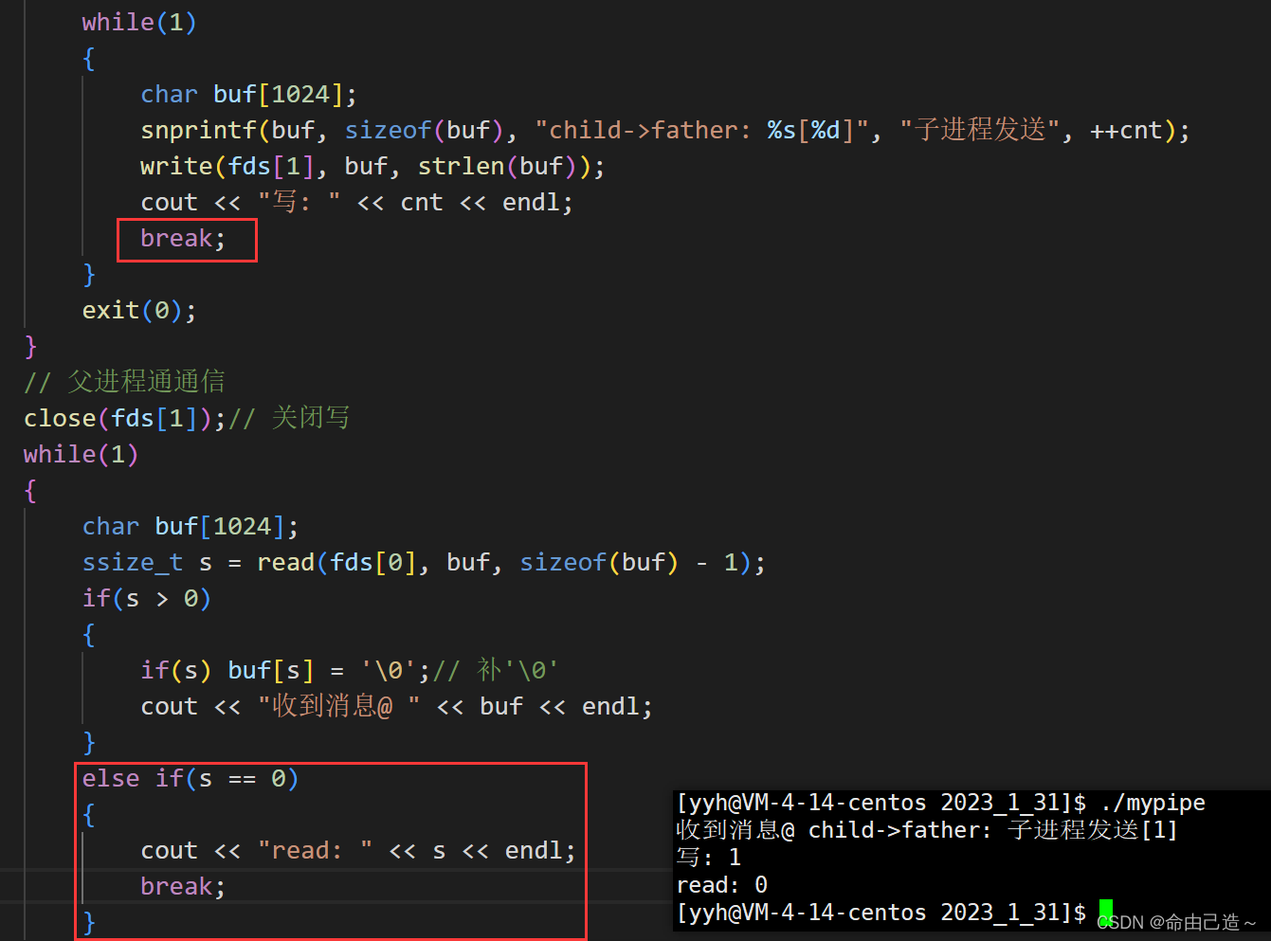Click terminal output line 'read: 0'
This screenshot has width=1271, height=941.
pyautogui.click(x=722, y=885)
